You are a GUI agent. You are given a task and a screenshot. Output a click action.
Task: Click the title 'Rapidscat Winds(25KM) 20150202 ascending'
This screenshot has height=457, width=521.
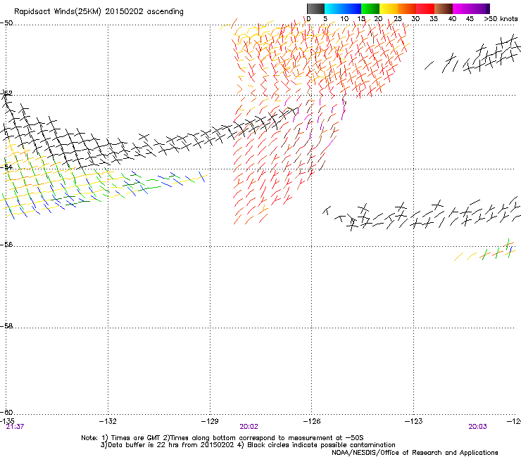pyautogui.click(x=99, y=12)
